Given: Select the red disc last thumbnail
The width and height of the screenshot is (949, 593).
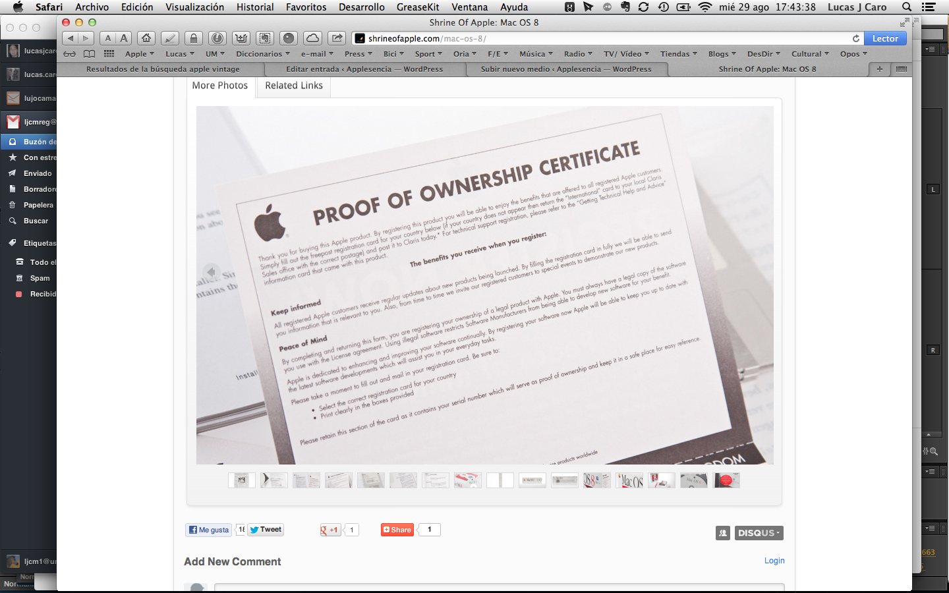Looking at the screenshot, I should [x=726, y=480].
